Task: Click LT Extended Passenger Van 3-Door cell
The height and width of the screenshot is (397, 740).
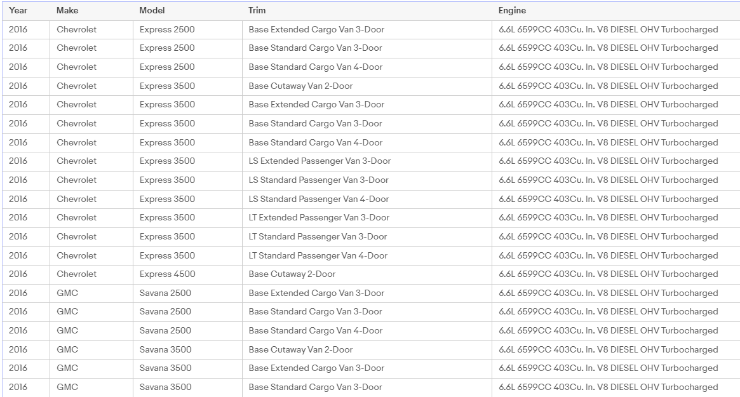Action: click(319, 218)
